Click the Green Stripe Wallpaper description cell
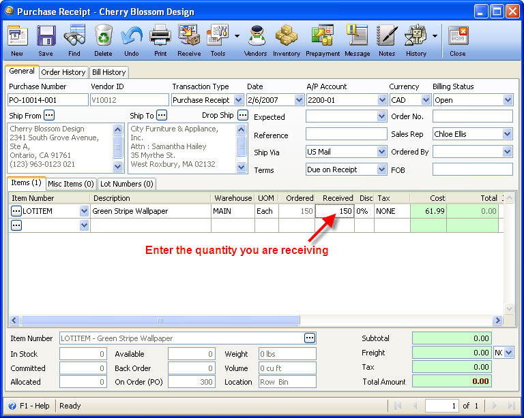 click(x=150, y=211)
